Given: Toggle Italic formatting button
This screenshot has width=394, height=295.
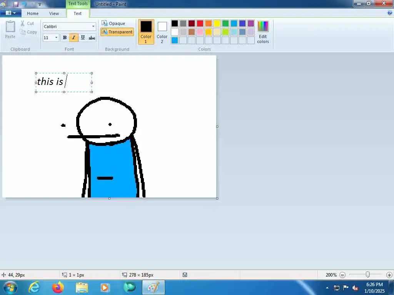Looking at the screenshot, I should 73,38.
